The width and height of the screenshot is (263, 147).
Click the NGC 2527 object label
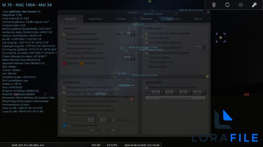(x=138, y=24)
